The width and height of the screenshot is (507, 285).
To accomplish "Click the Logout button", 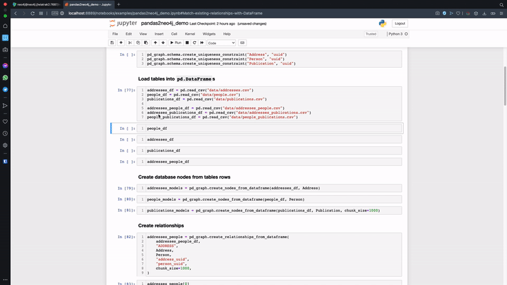I will click(400, 23).
